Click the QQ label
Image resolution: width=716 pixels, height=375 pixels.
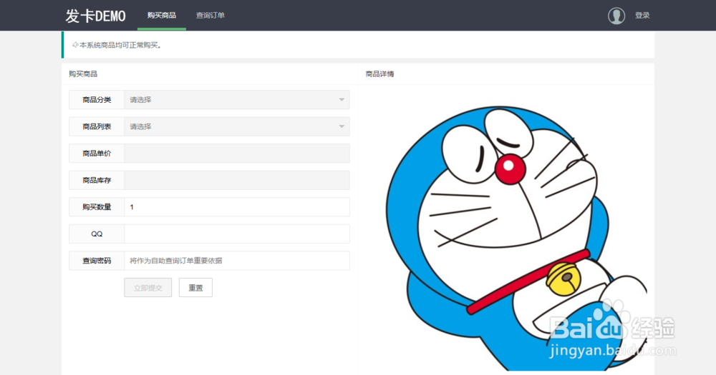pyautogui.click(x=97, y=234)
